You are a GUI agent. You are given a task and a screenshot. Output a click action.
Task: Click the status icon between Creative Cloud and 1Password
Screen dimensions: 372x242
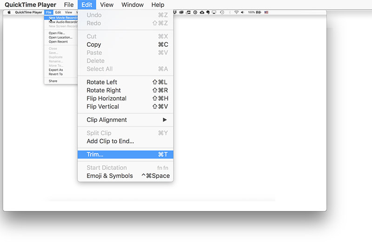click(188, 13)
